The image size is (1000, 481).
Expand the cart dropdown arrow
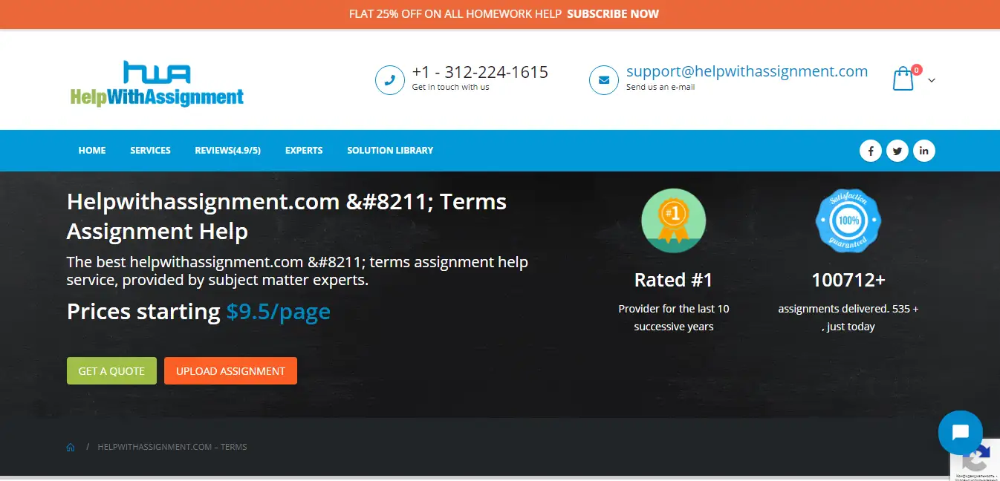click(x=932, y=80)
